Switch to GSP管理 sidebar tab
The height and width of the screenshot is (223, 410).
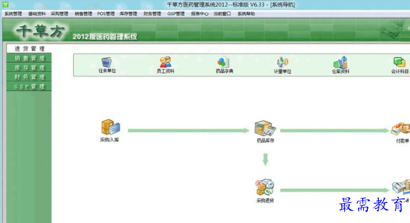[29, 86]
